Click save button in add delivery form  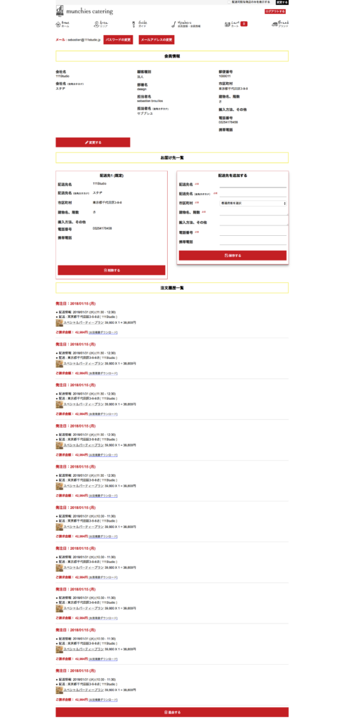click(x=232, y=256)
